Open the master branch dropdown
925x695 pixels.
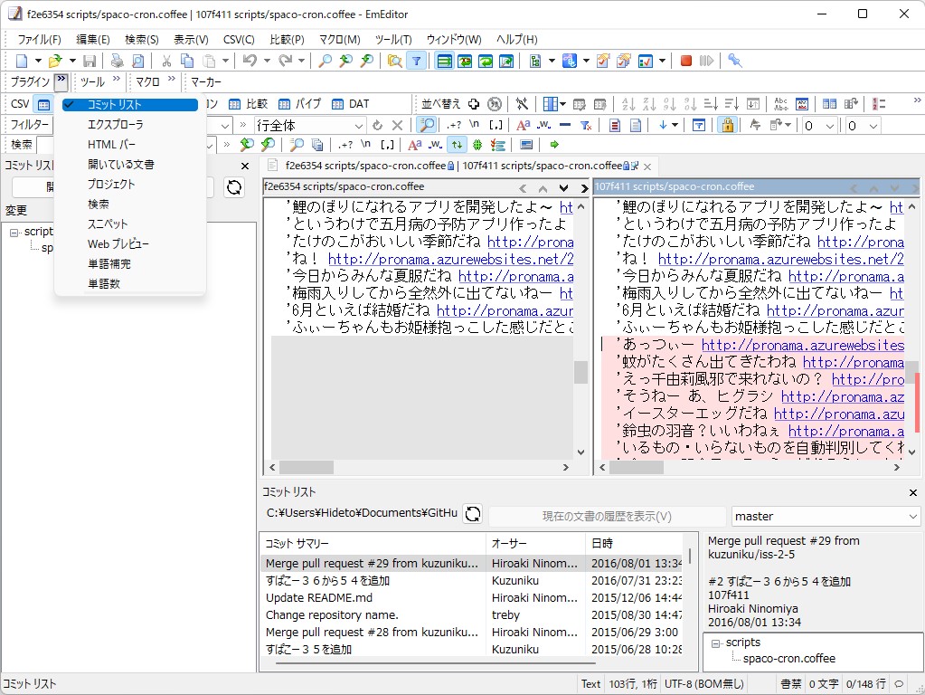click(x=911, y=516)
